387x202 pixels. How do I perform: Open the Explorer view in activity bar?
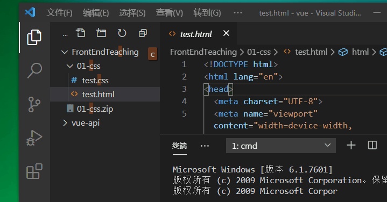pyautogui.click(x=34, y=38)
